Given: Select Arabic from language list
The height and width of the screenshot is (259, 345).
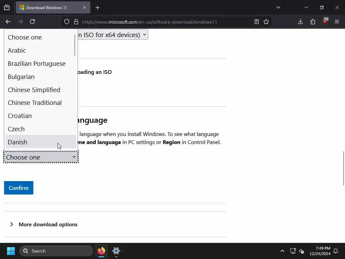Looking at the screenshot, I should pos(40,51).
